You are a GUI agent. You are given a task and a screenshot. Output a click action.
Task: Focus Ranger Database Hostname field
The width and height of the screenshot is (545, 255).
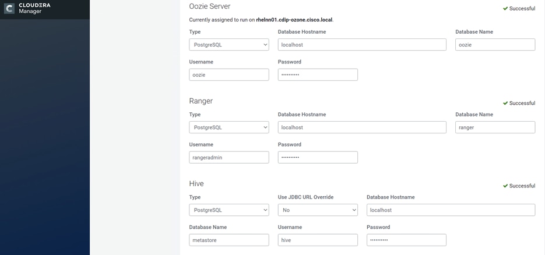[x=362, y=127]
